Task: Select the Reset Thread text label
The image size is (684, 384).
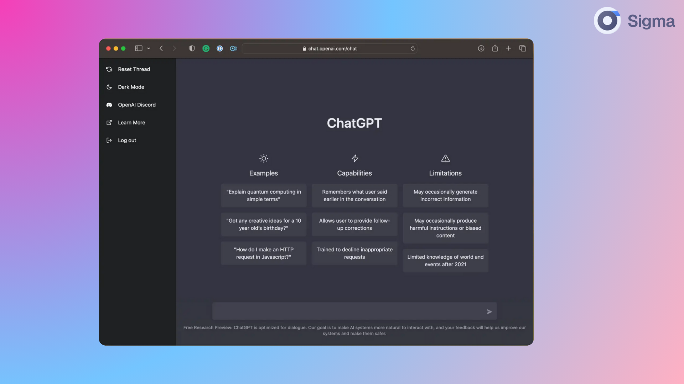Action: point(134,69)
